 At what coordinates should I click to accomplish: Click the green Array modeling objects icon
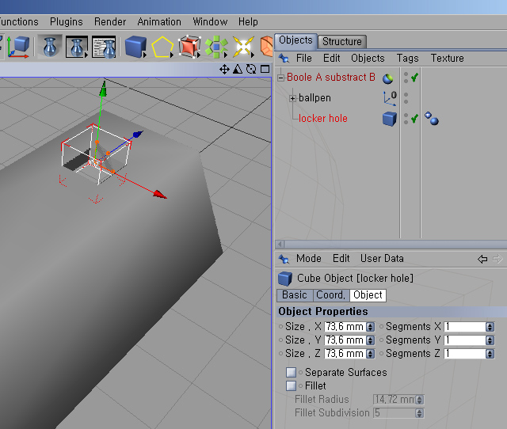[x=215, y=47]
